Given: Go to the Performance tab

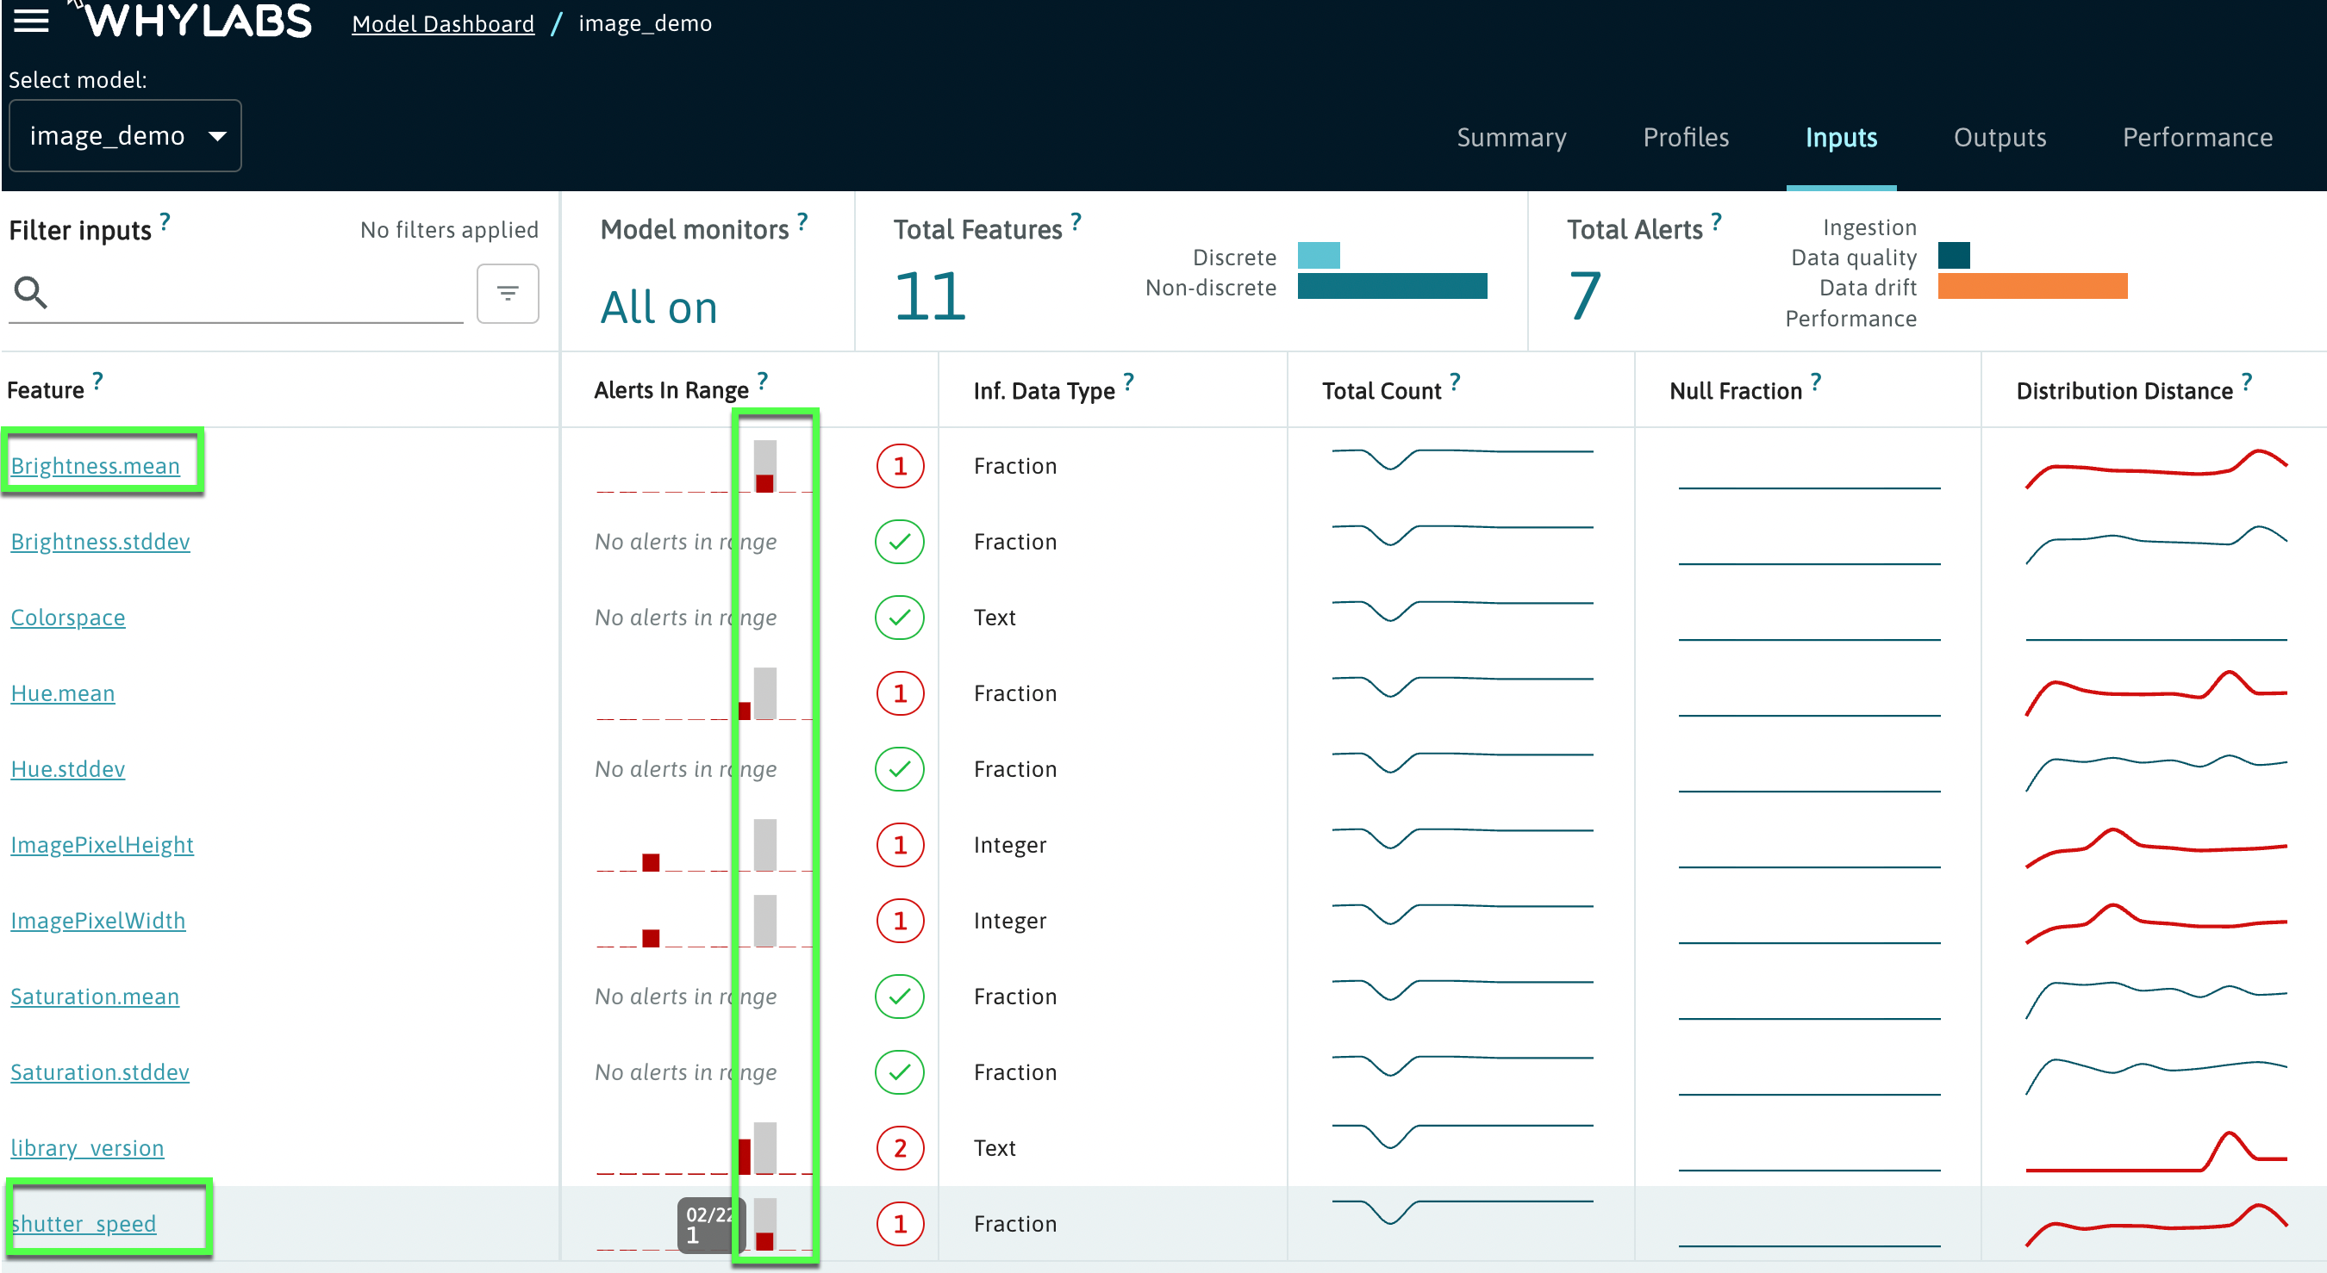Looking at the screenshot, I should pyautogui.click(x=2197, y=137).
